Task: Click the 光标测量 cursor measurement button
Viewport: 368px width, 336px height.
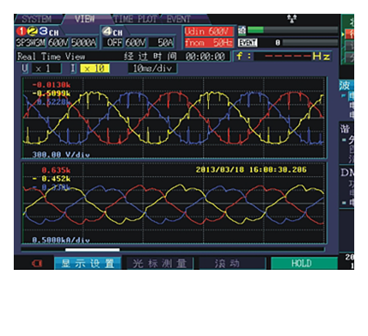Action: [160, 263]
